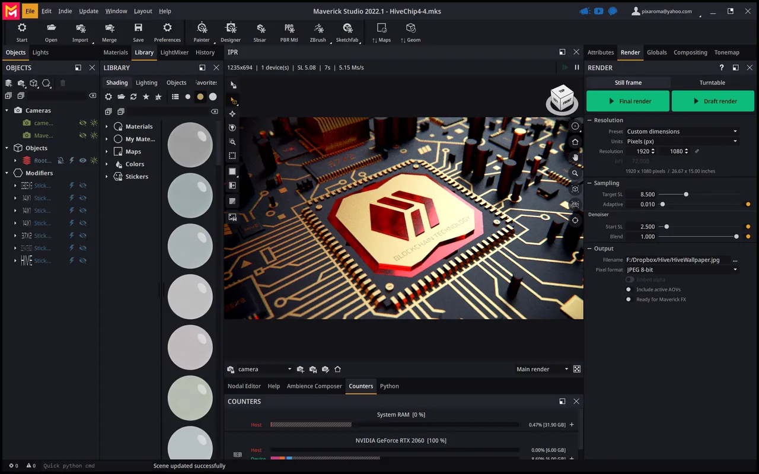The image size is (759, 474).
Task: Click the Open folder toolbar icon
Action: (x=51, y=28)
